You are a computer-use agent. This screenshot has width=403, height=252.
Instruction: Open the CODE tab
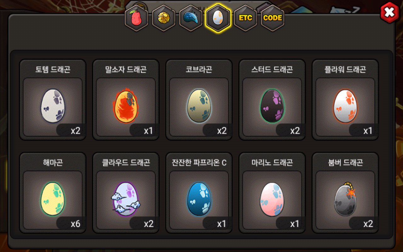point(273,18)
